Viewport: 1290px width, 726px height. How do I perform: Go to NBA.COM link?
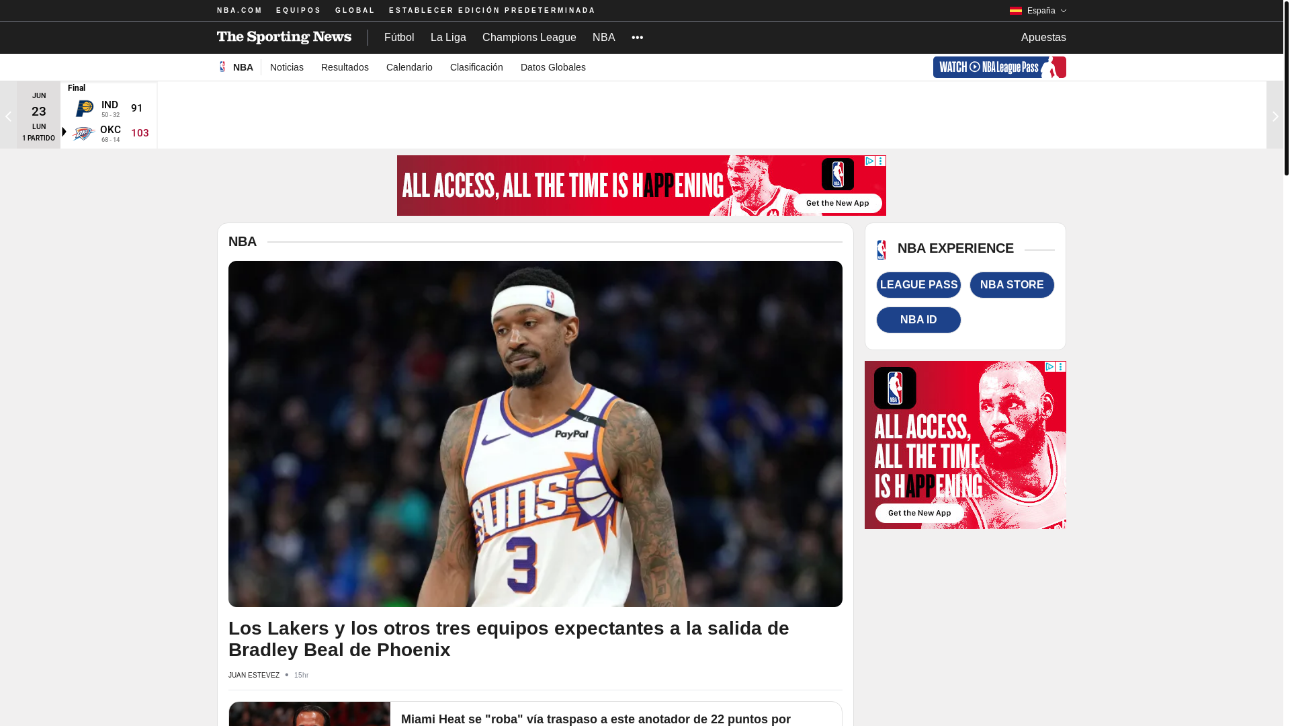[x=240, y=11]
